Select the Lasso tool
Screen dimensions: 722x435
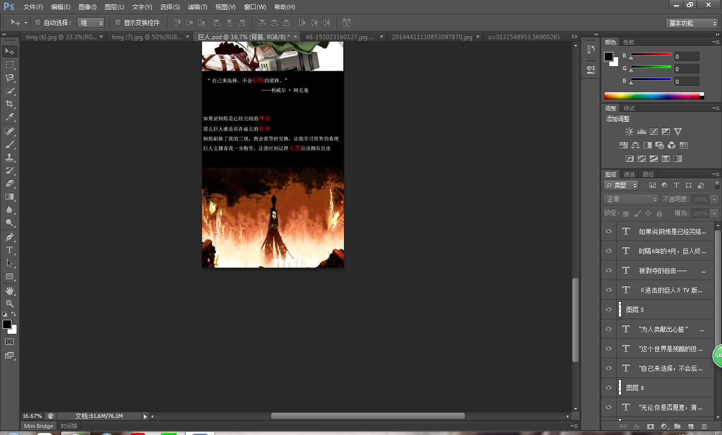tap(10, 78)
